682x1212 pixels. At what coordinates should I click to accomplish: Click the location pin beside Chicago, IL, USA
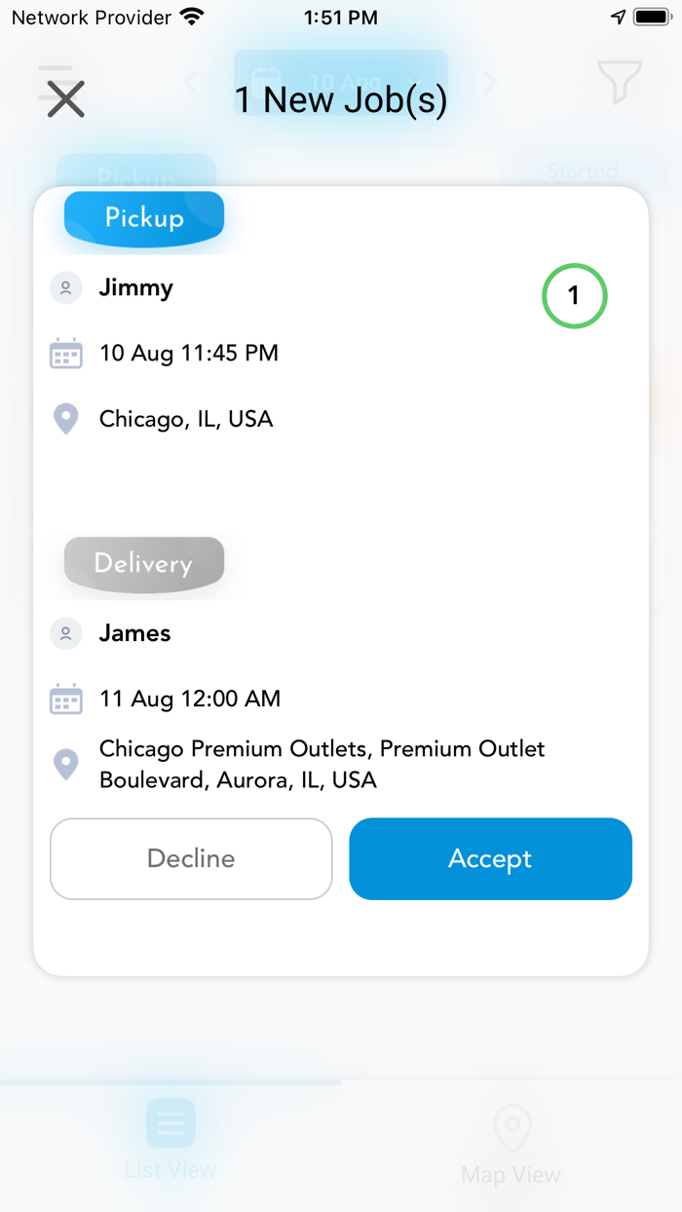(65, 418)
